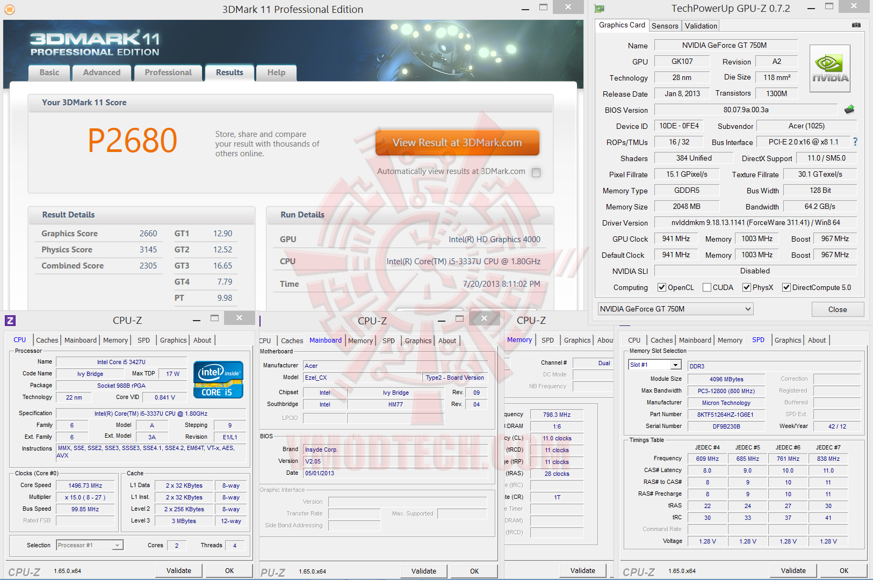873x580 pixels.
Task: Open Caches tab in the CPU-Z processor window
Action: [47, 340]
